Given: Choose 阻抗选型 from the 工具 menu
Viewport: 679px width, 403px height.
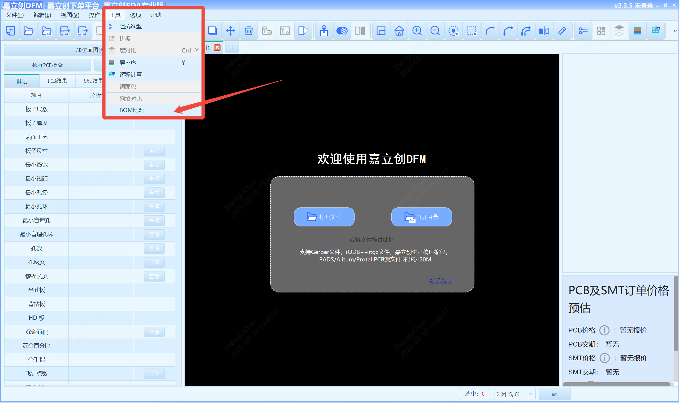Looking at the screenshot, I should click(x=154, y=26).
